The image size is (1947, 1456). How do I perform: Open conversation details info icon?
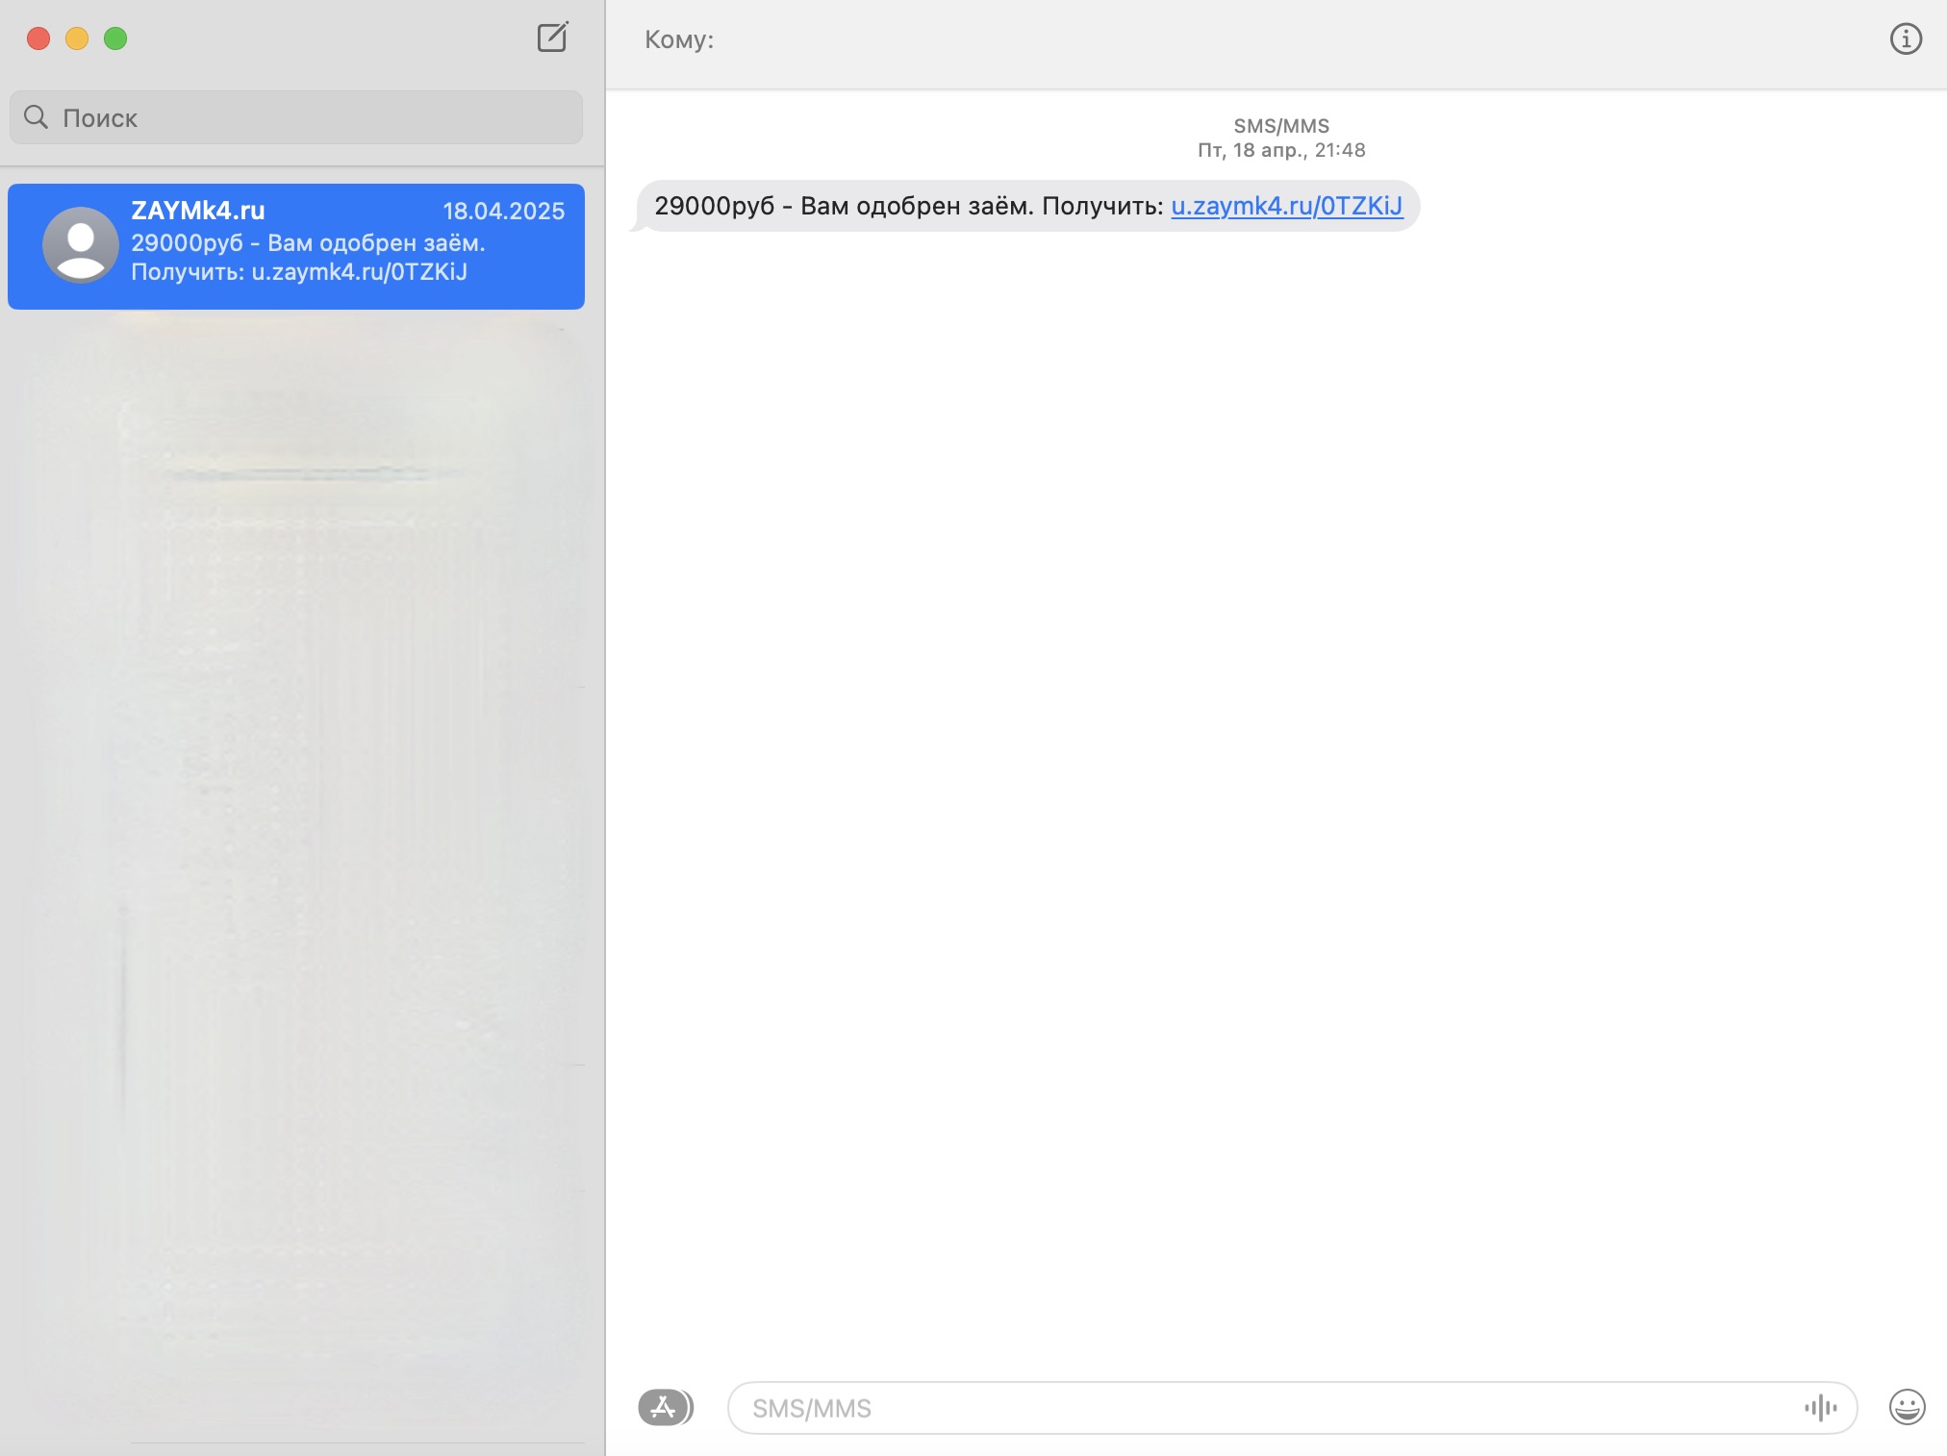tap(1906, 38)
